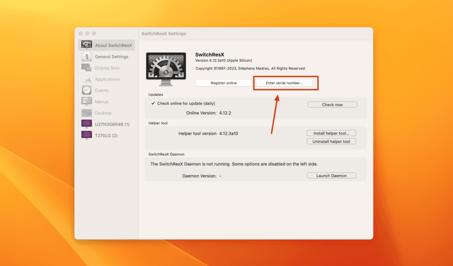Switch to the General Settings section
Viewport: 453px width, 266px height.
(x=111, y=57)
